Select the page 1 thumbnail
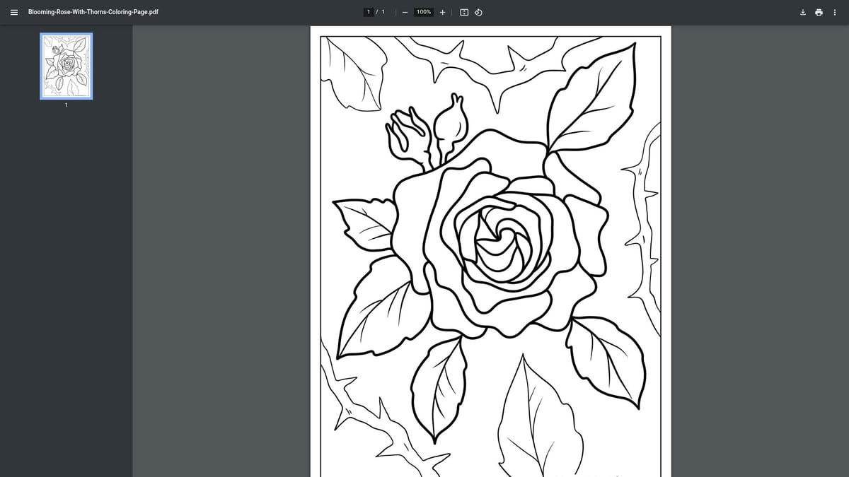The height and width of the screenshot is (477, 849). click(x=66, y=66)
